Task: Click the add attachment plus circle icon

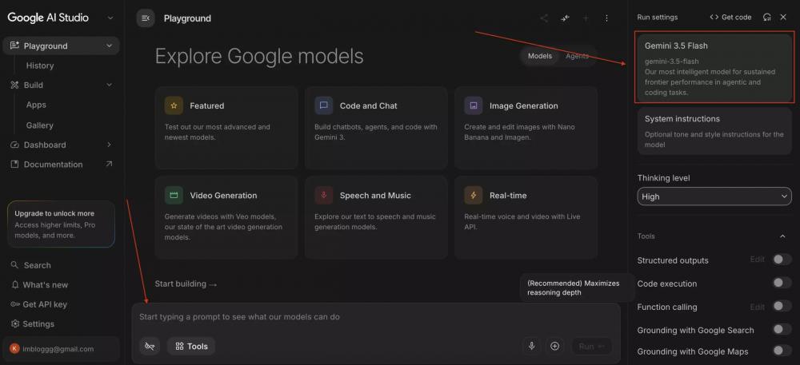Action: [x=554, y=346]
